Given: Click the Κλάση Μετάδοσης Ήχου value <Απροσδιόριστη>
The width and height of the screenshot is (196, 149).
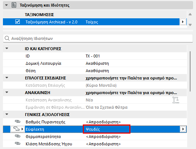Looking at the screenshot, I should (103, 144).
